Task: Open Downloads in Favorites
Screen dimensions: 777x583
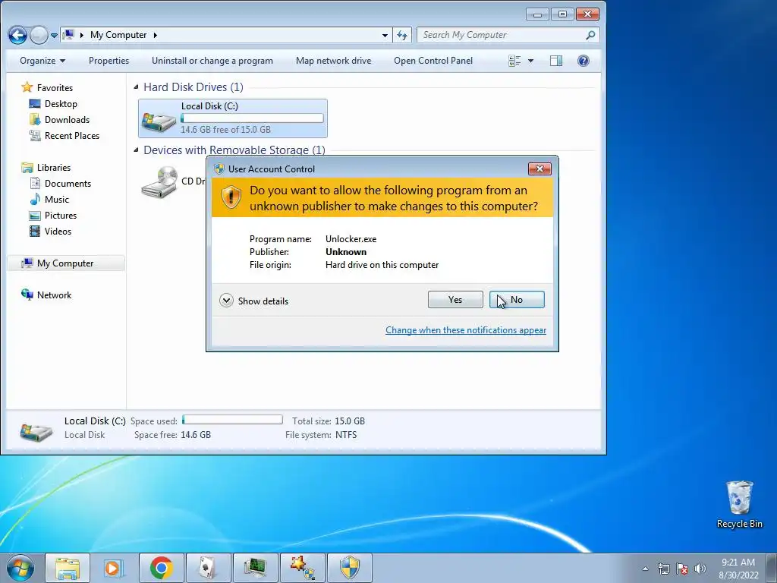Action: point(67,119)
